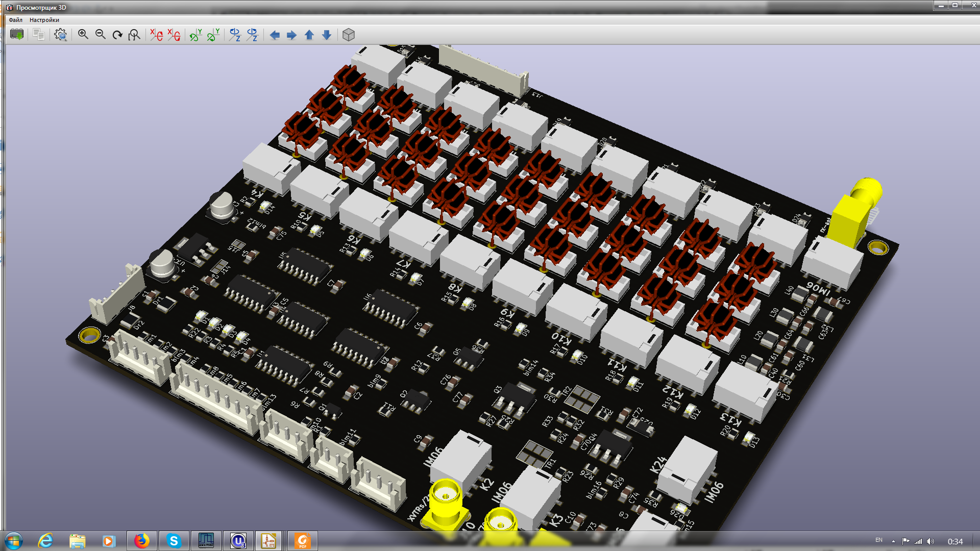Rotate X counterclockwise with second red icon

[174, 35]
